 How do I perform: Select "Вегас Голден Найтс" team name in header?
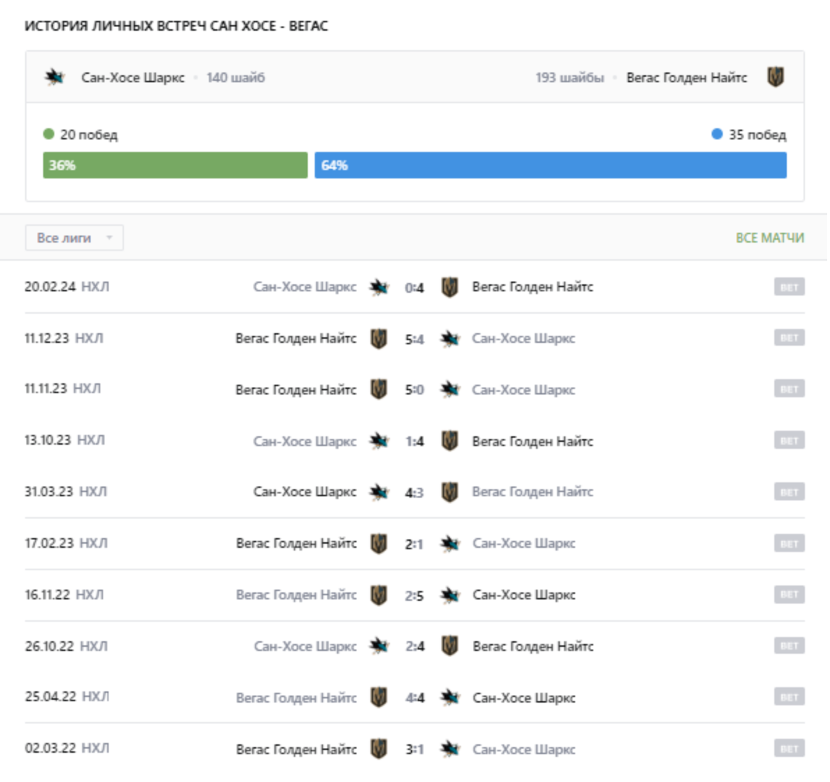click(687, 78)
